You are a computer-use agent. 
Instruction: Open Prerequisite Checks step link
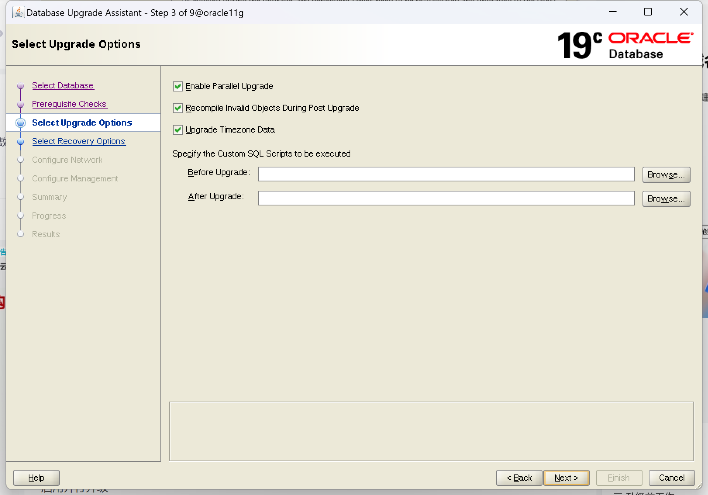click(x=69, y=104)
